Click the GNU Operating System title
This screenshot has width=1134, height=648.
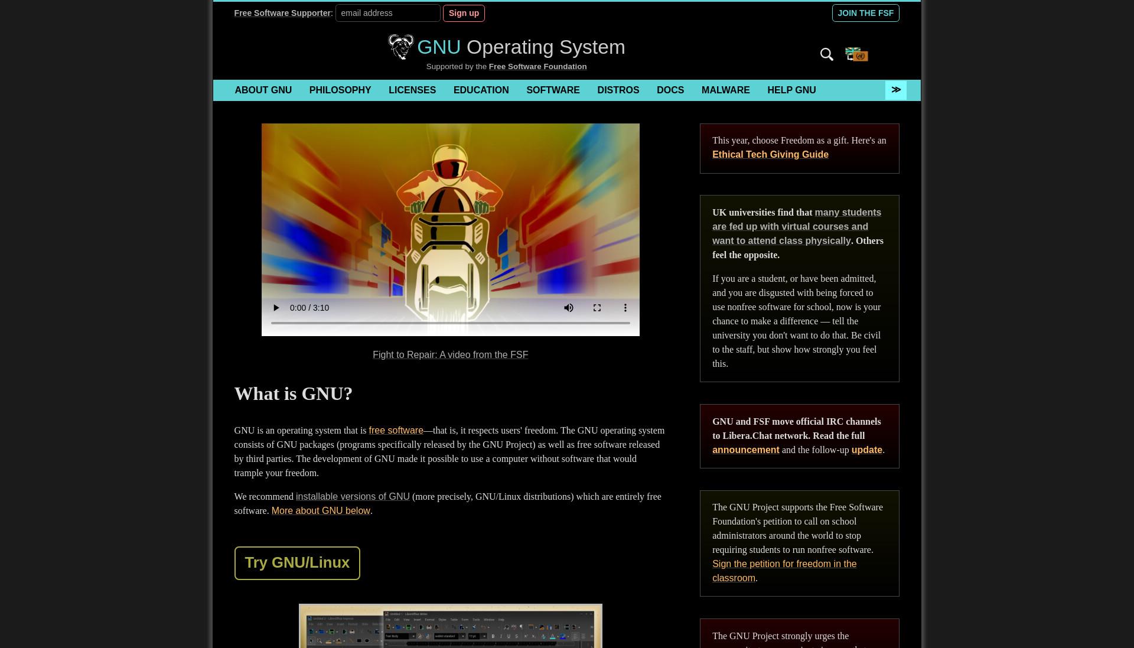coord(521,47)
